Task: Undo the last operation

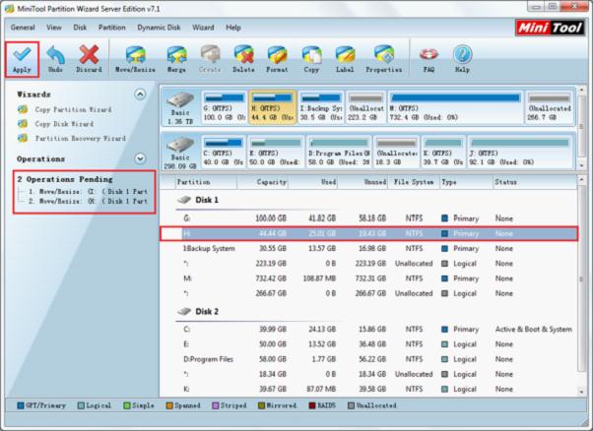Action: [55, 60]
